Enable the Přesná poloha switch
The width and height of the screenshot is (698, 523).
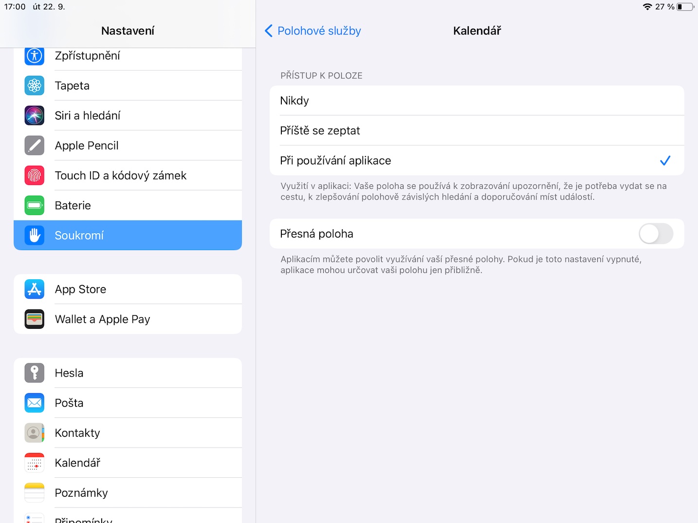coord(656,234)
